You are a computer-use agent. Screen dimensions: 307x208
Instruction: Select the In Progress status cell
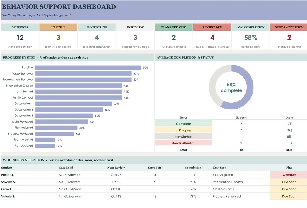coord(183,130)
